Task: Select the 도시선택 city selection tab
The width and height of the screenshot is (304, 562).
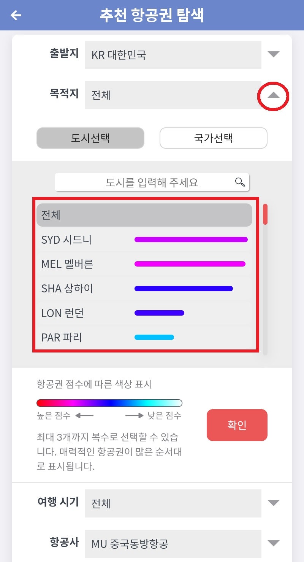Action: click(90, 138)
